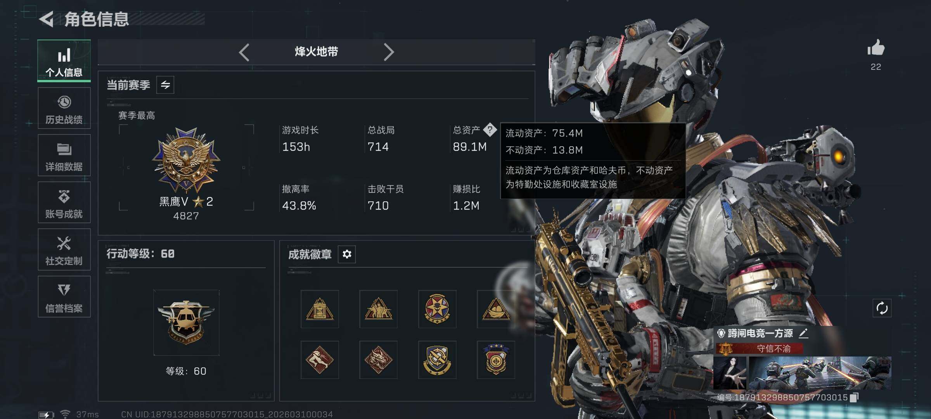Switch to the previous mode with left chevron
The image size is (931, 419).
[x=244, y=52]
